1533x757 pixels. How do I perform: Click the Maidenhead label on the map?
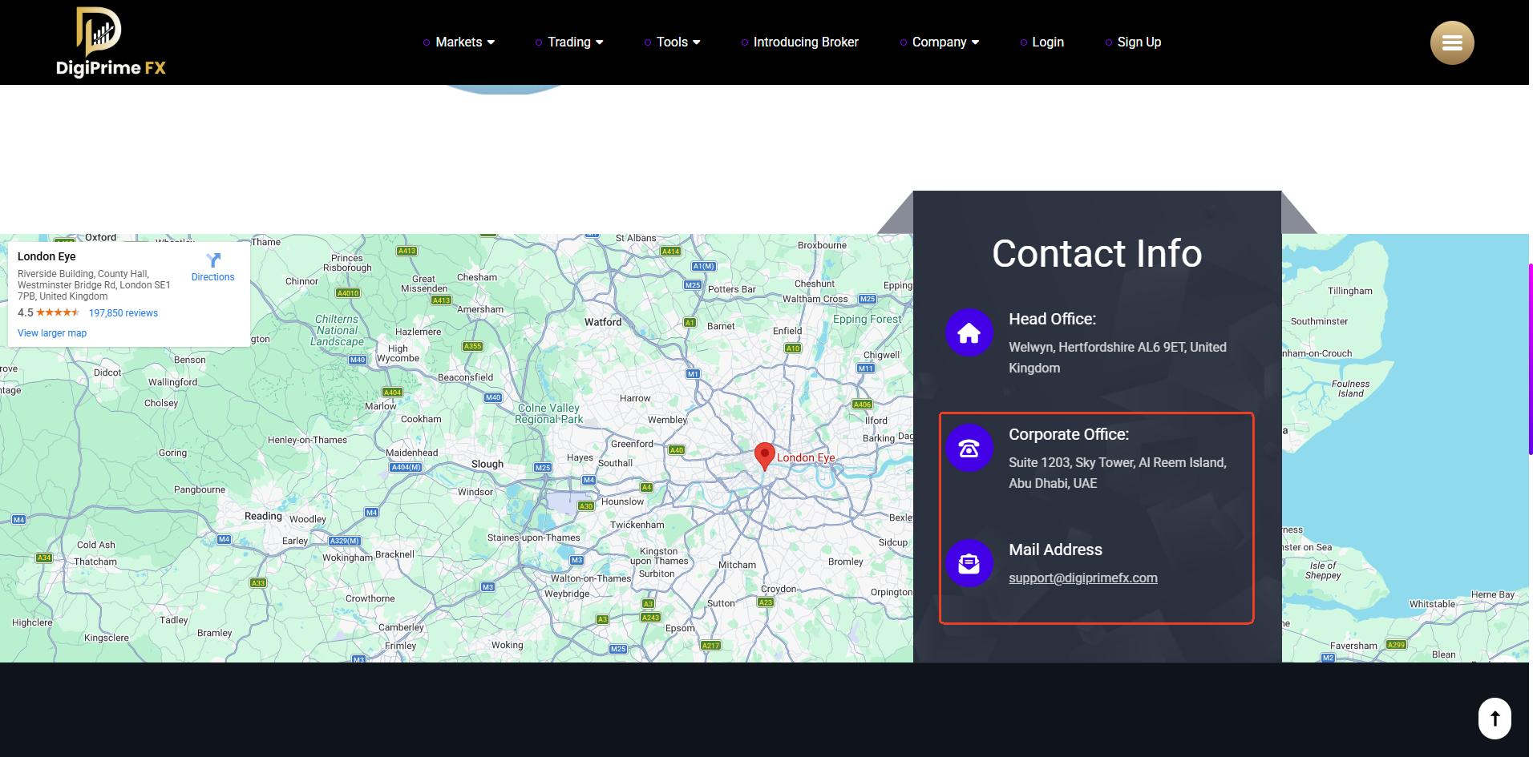coord(412,453)
